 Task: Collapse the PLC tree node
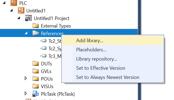point(4,3)
